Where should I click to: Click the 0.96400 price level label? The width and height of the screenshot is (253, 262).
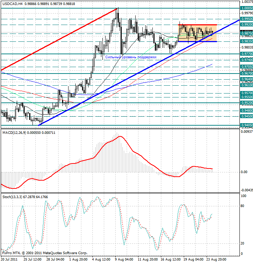(x=247, y=79)
